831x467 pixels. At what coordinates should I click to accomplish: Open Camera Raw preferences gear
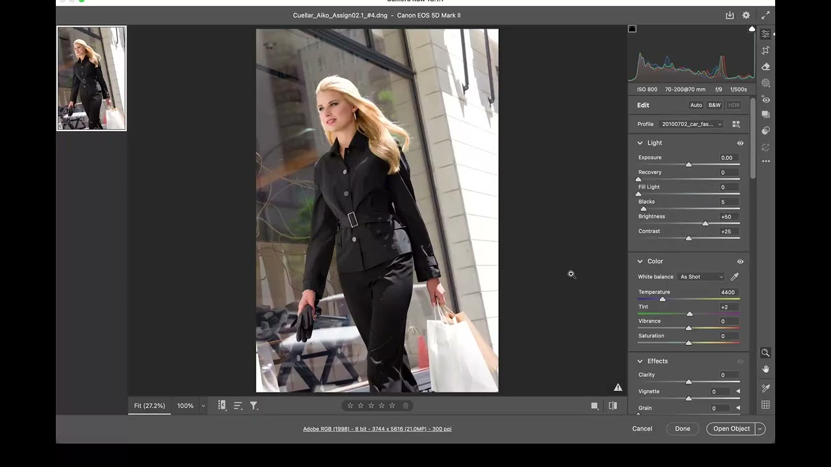click(746, 15)
